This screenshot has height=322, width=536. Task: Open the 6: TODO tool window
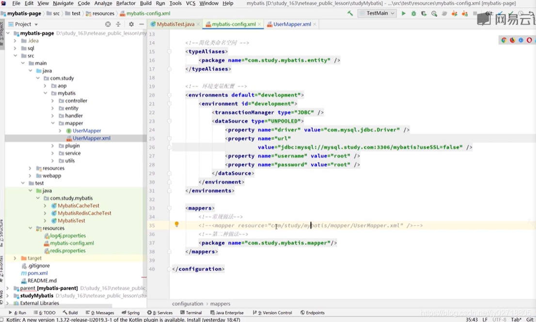point(45,312)
